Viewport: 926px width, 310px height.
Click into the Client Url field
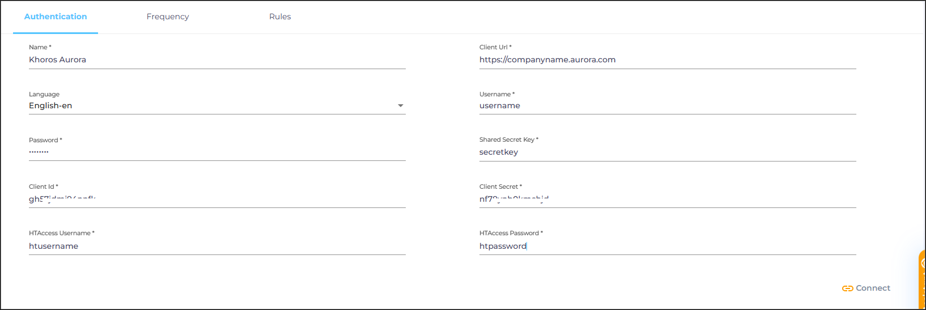pos(667,60)
